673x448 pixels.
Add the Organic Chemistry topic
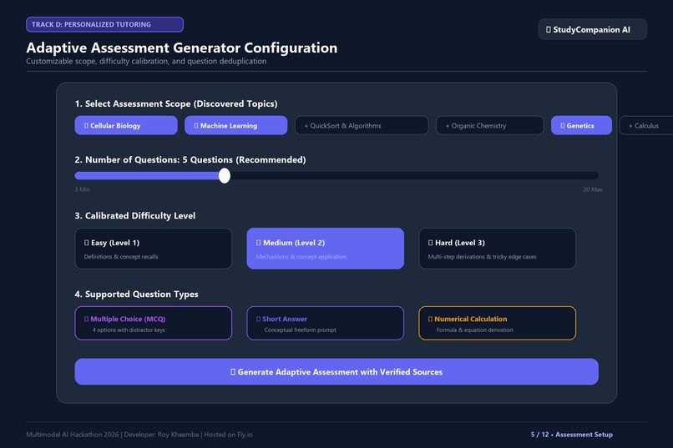pos(490,125)
